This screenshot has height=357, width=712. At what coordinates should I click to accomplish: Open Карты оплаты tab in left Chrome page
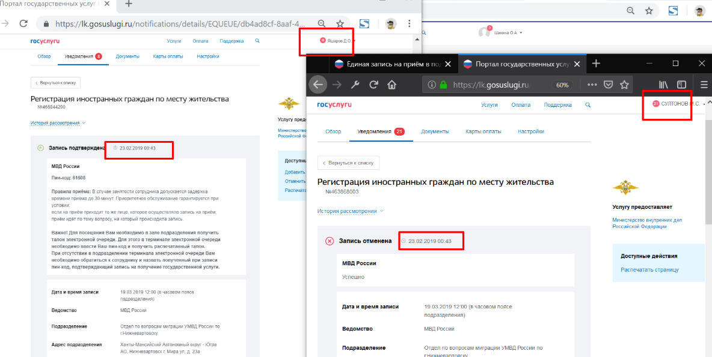[x=168, y=56]
